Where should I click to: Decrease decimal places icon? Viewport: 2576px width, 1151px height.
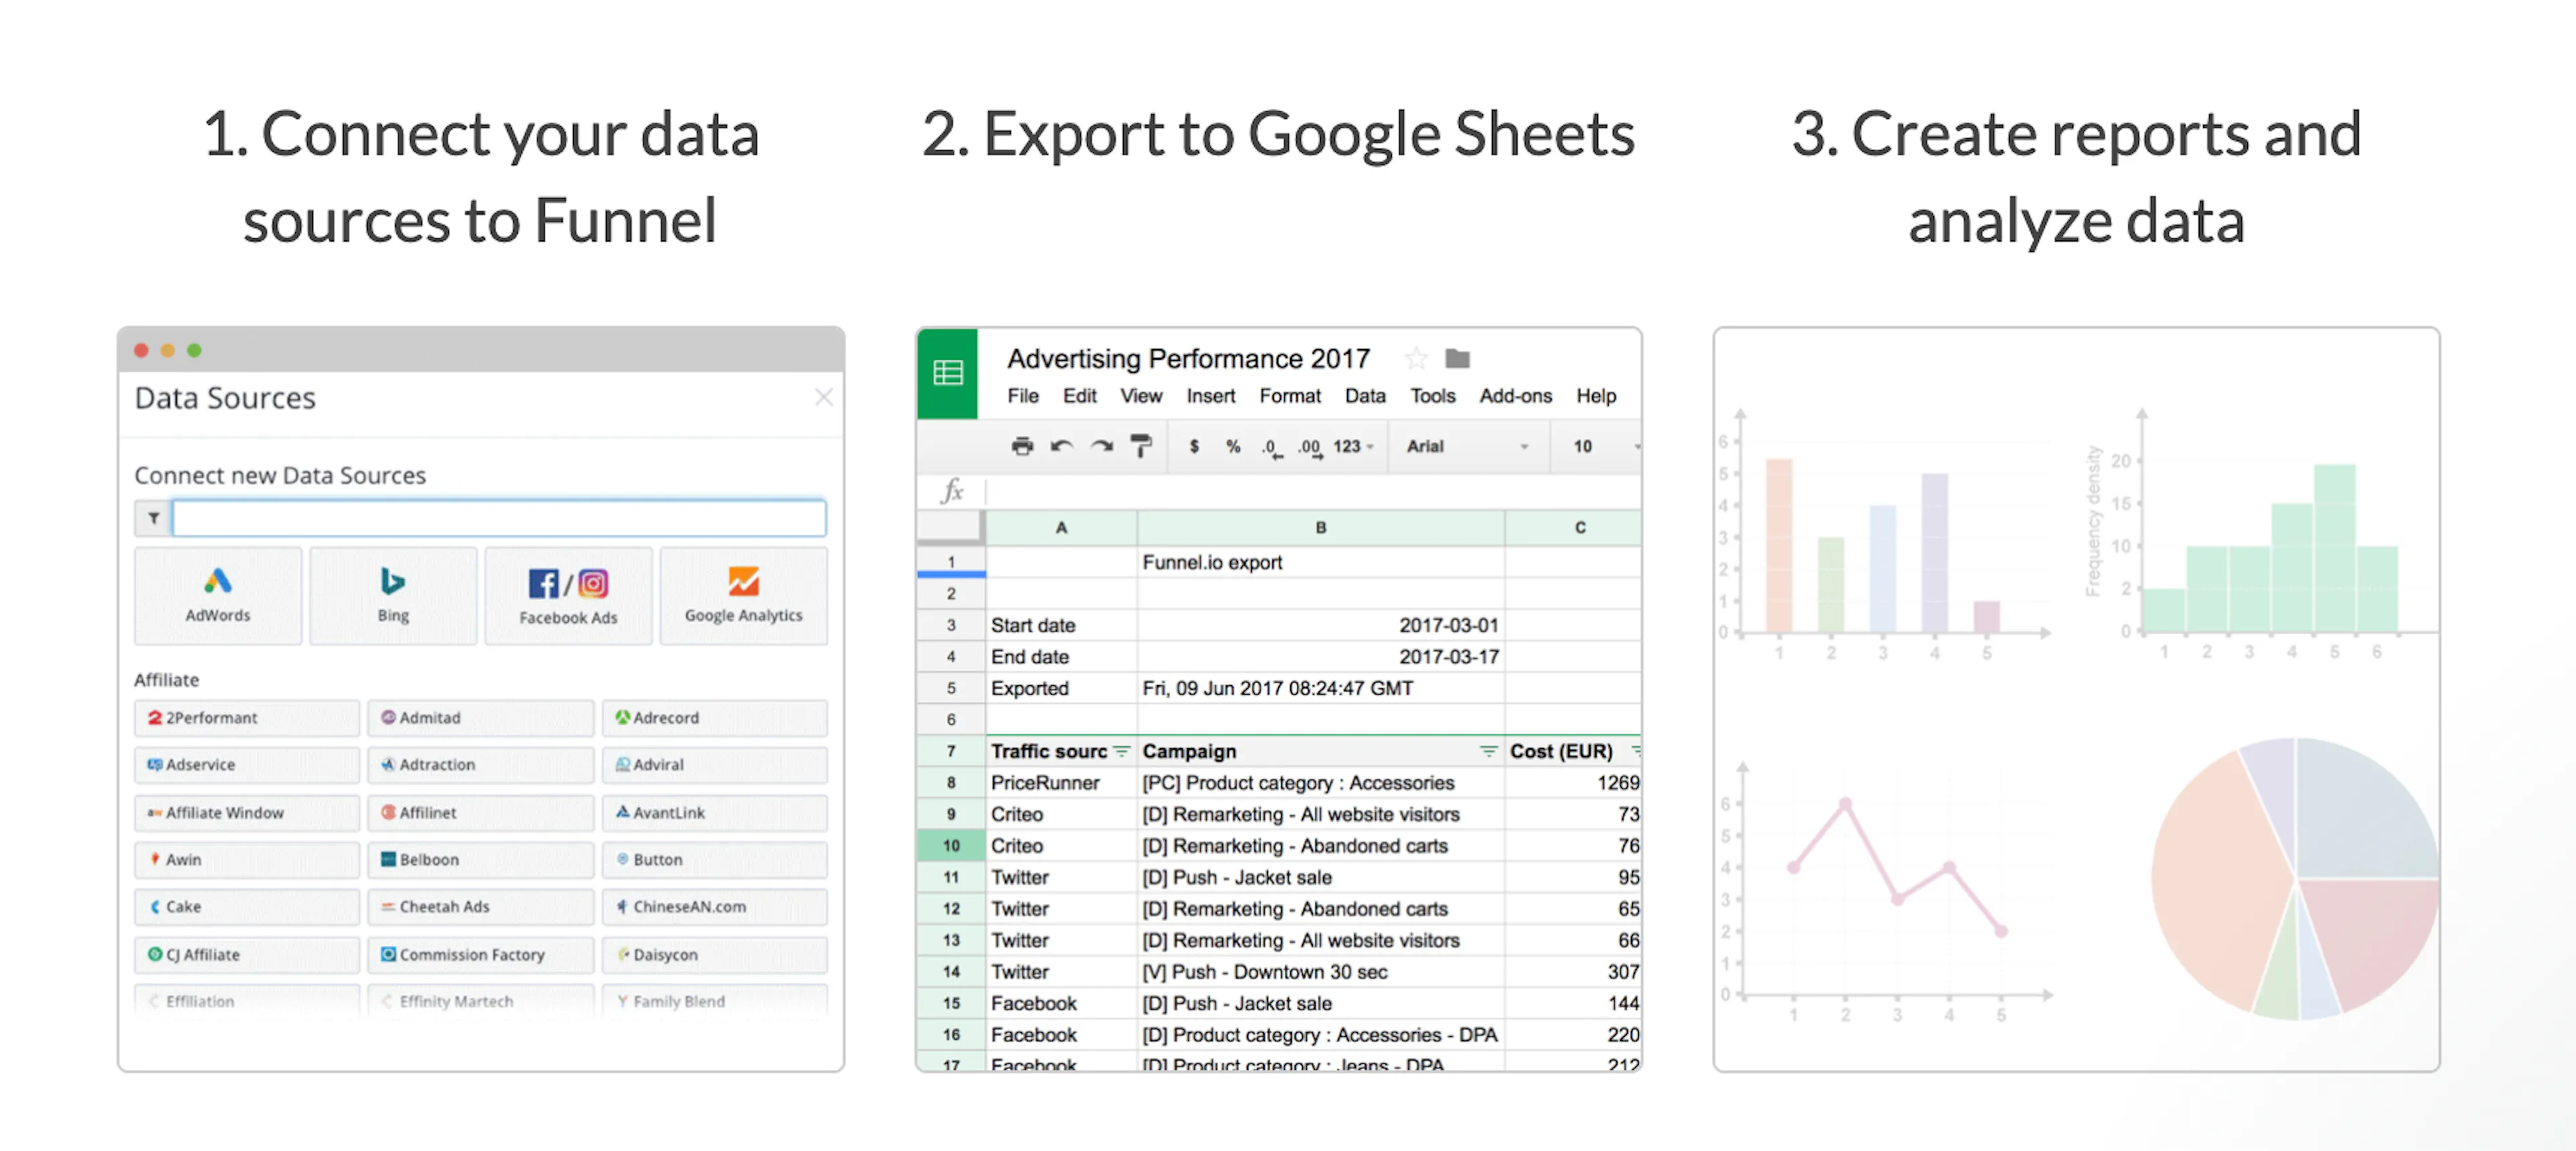pyautogui.click(x=1271, y=448)
